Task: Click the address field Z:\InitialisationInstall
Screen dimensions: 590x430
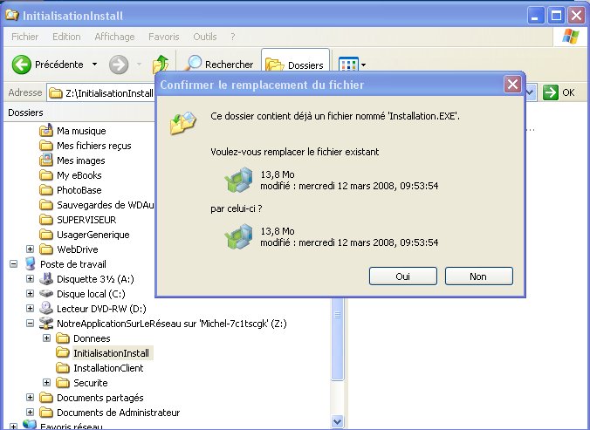Action: pyautogui.click(x=101, y=92)
